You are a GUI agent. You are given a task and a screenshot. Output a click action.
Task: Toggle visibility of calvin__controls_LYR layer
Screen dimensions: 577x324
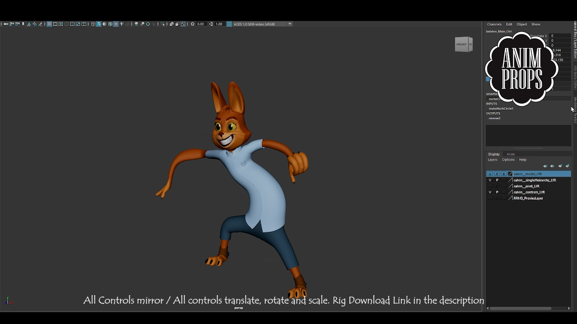tap(490, 192)
